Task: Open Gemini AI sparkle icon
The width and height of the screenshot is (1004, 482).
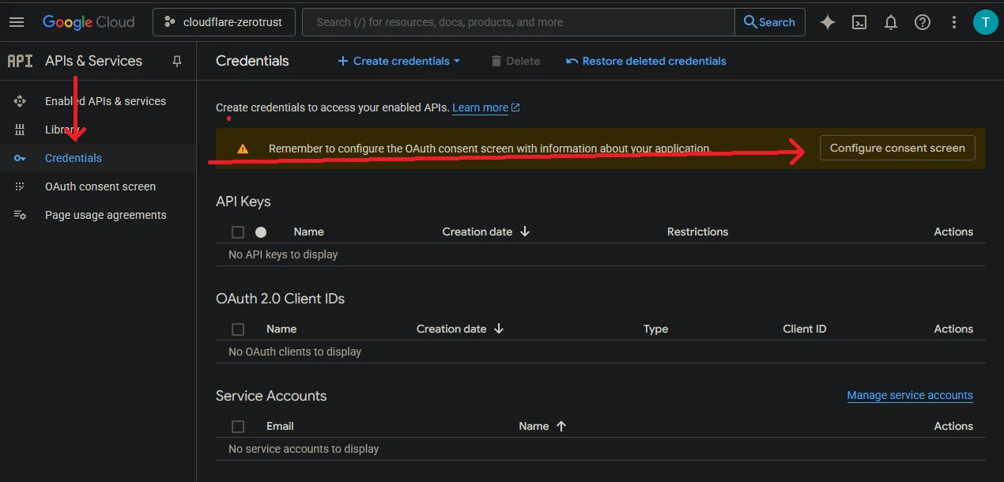Action: pos(828,22)
